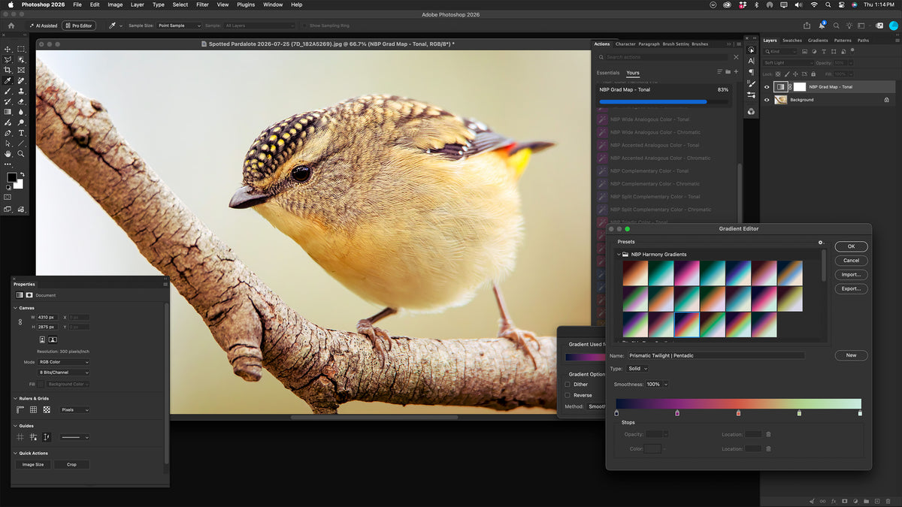Screen dimensions: 902x507
Task: Select the Hand tool
Action: click(8, 154)
